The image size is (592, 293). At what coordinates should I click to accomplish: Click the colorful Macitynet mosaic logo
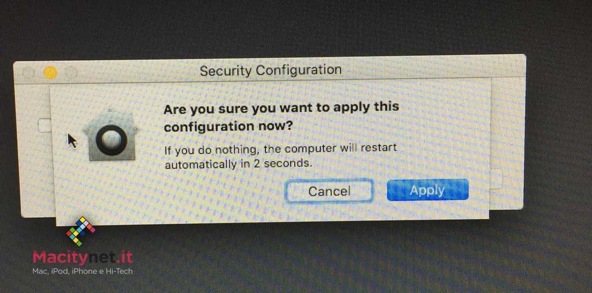click(x=81, y=231)
